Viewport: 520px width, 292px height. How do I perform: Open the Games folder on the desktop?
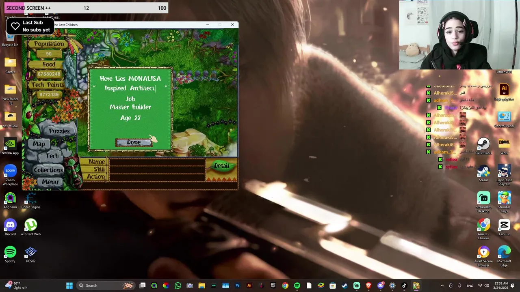10,66
